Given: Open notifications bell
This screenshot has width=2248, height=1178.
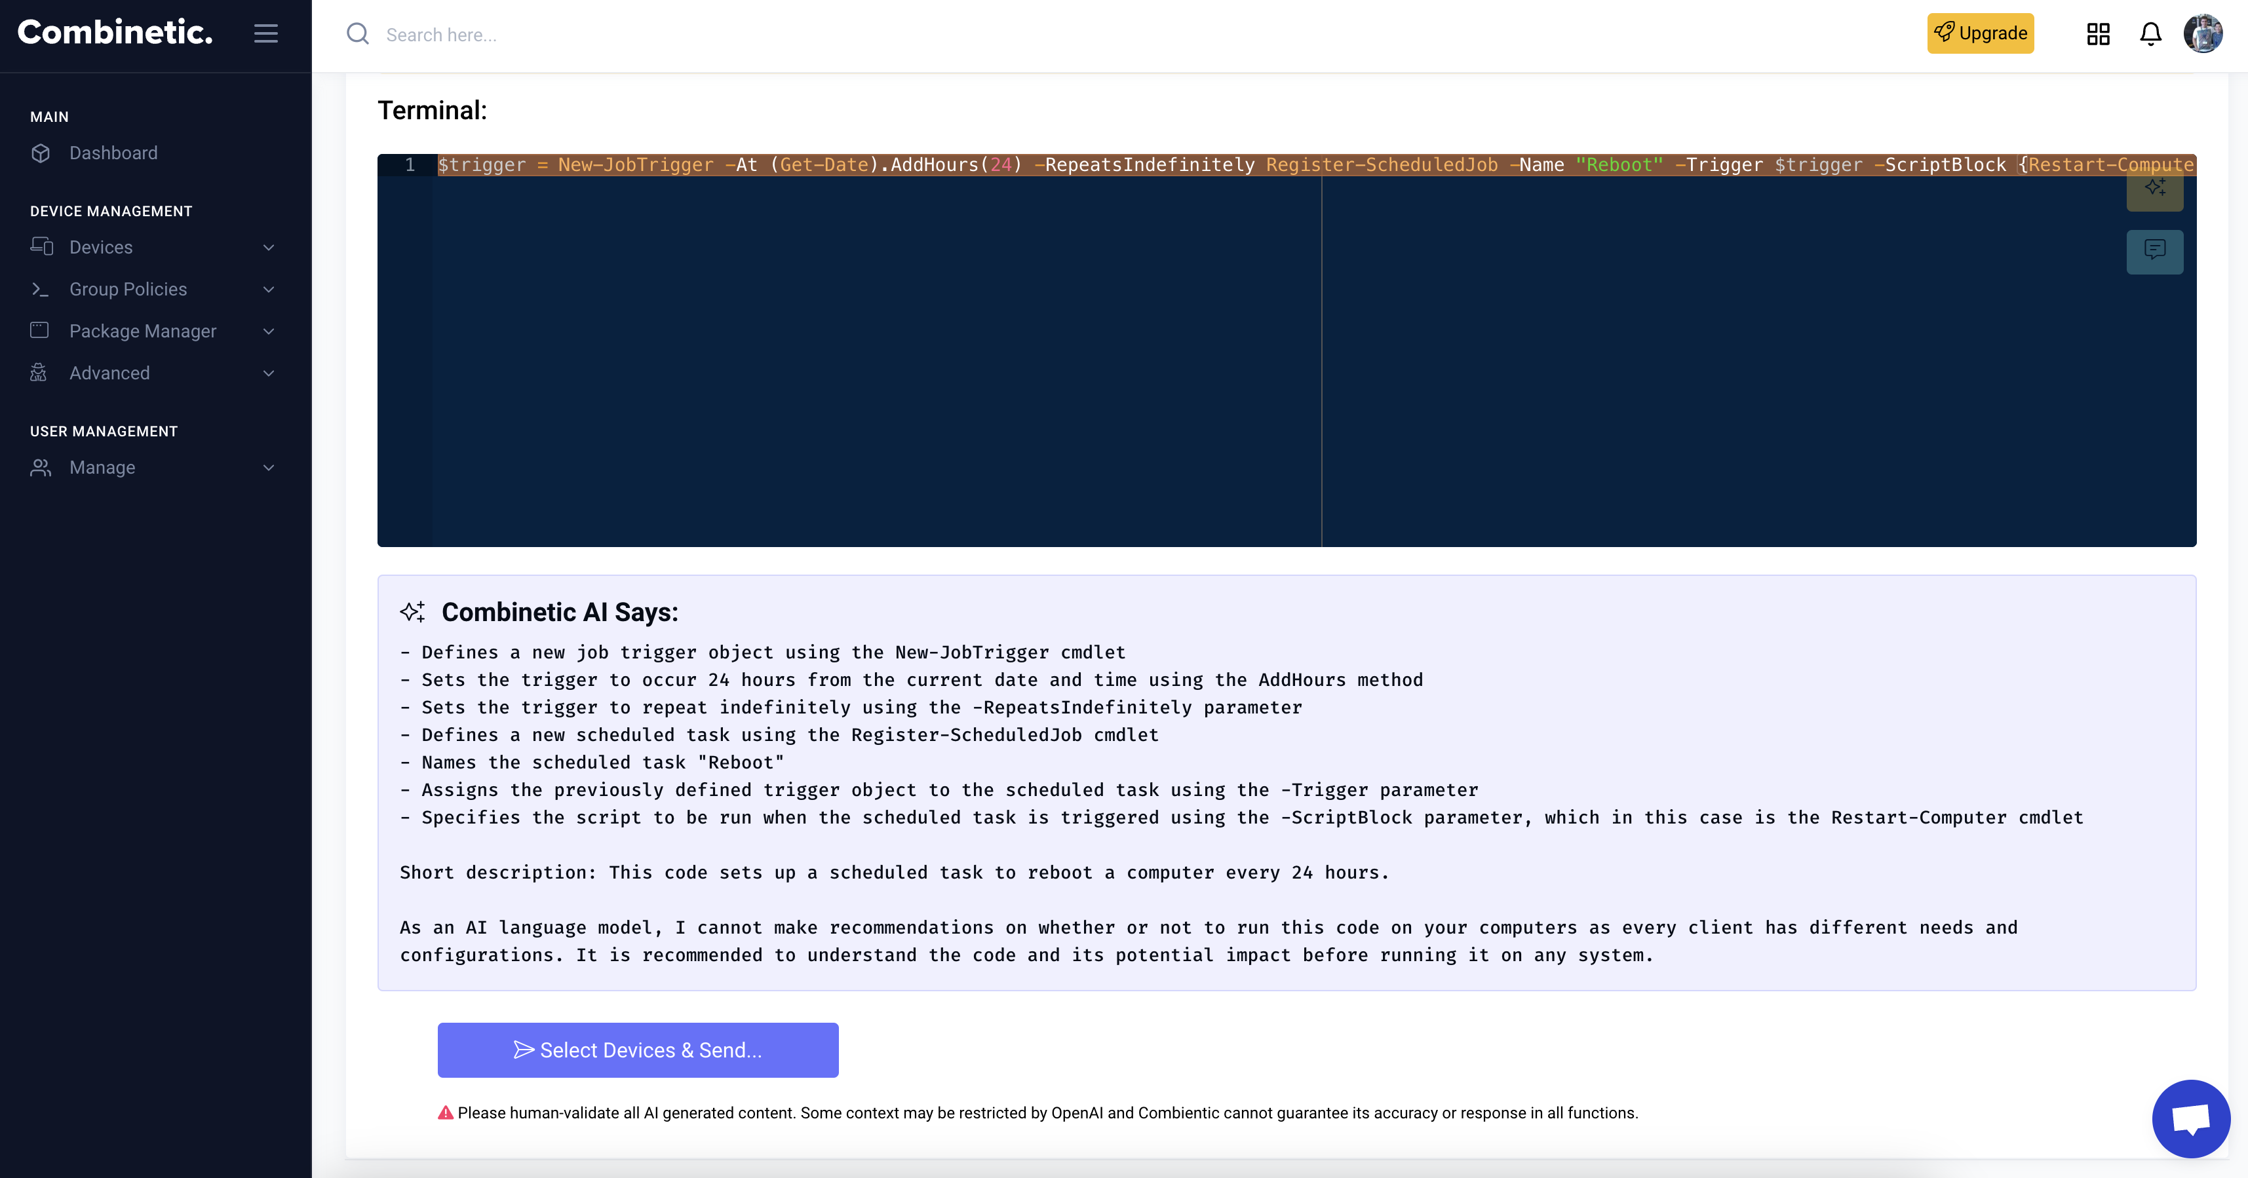Looking at the screenshot, I should pos(2150,34).
